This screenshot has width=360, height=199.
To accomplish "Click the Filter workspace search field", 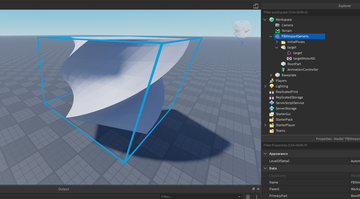I will point(310,12).
